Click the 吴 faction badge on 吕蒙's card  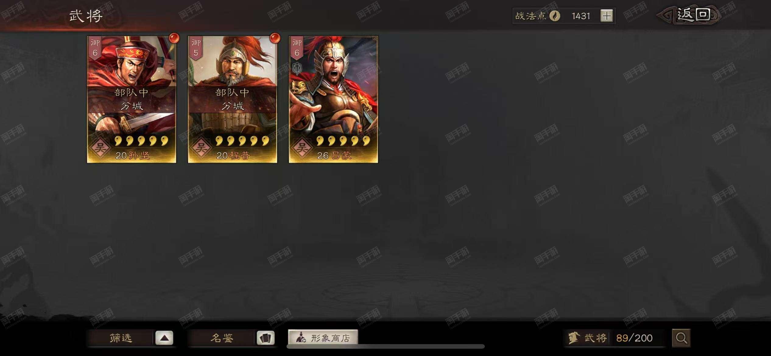click(x=302, y=148)
